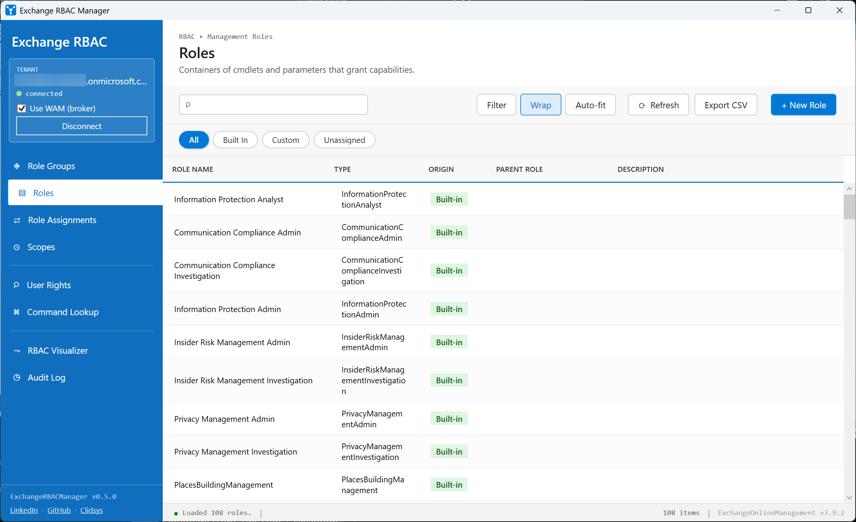Select the Information Protection Analyst row
Viewport: 856px width, 522px height.
[503, 199]
